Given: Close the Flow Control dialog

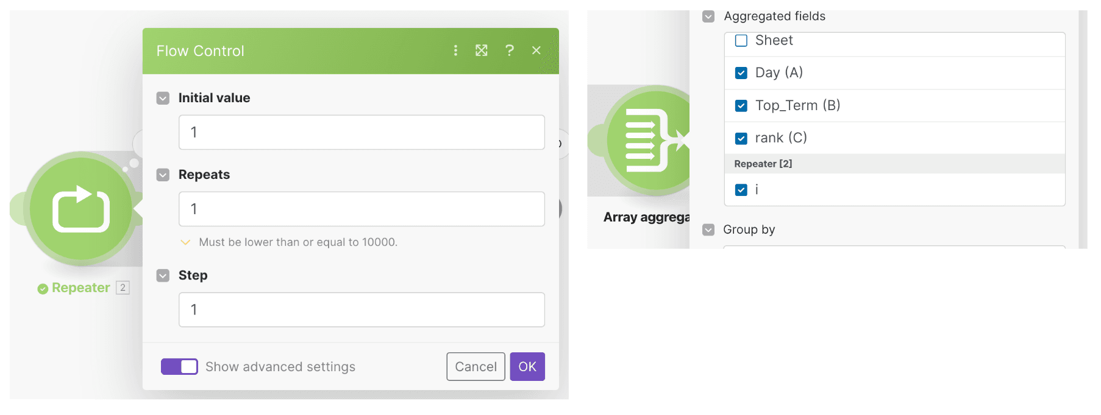Looking at the screenshot, I should point(536,51).
